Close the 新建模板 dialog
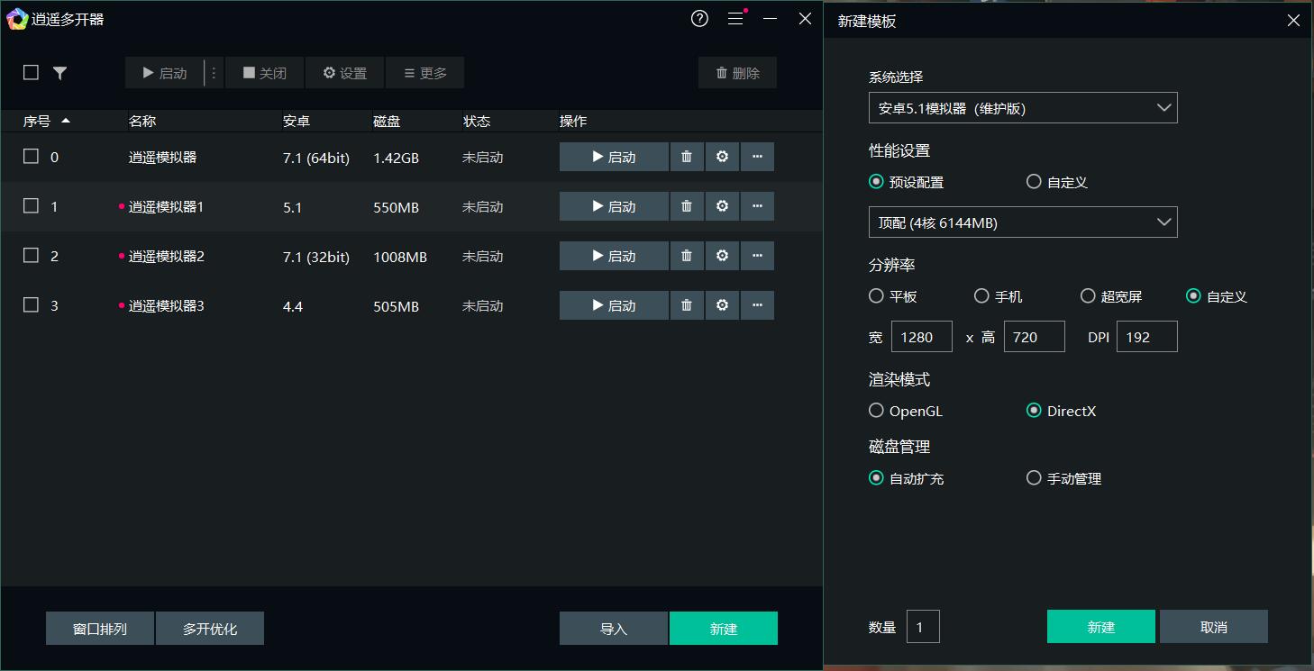 (x=1293, y=20)
